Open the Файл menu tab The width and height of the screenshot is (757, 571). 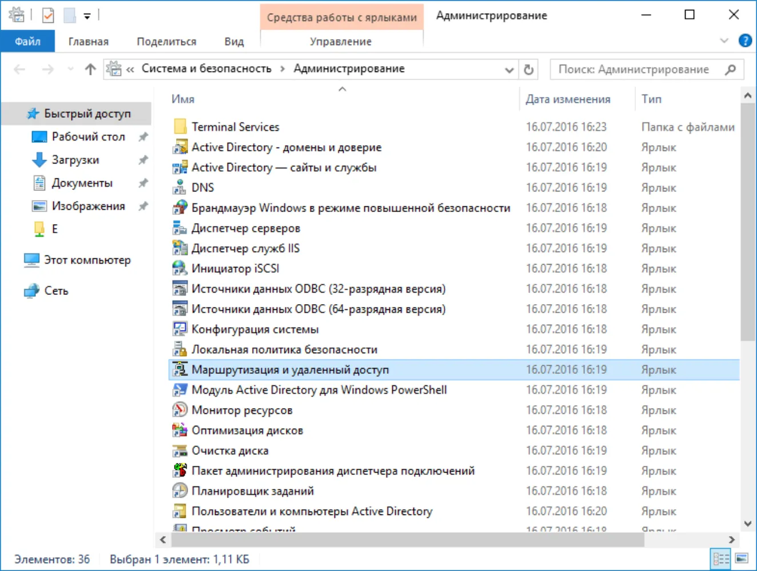click(27, 41)
